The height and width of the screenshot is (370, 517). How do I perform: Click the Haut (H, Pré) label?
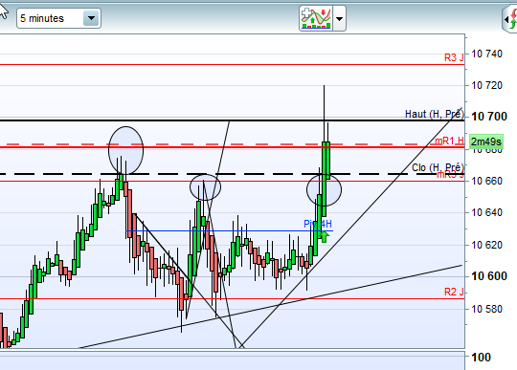pos(435,114)
